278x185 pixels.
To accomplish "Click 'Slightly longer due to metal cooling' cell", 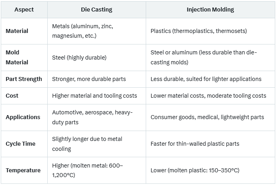I will point(87,144).
